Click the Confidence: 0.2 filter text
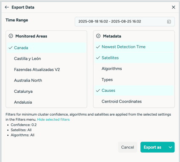This screenshot has height=162, width=180. [x=24, y=125]
